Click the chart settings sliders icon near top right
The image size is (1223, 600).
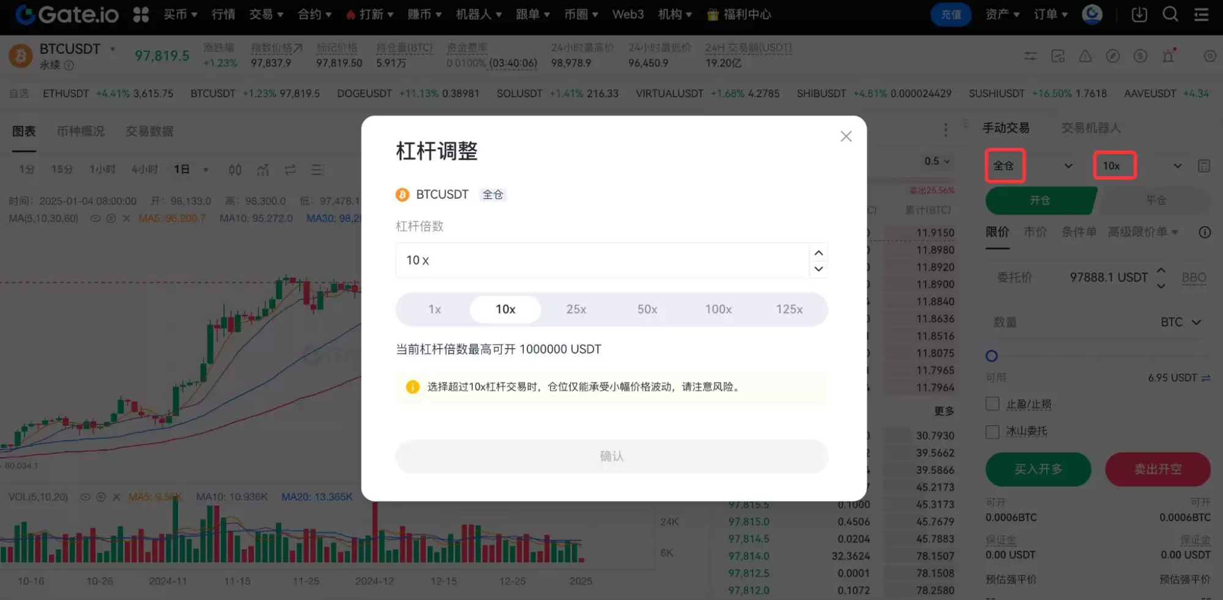[1030, 56]
